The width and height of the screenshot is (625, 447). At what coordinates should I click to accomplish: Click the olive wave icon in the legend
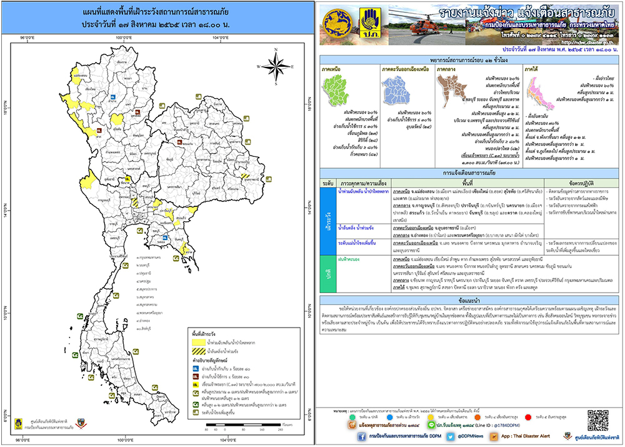click(196, 393)
